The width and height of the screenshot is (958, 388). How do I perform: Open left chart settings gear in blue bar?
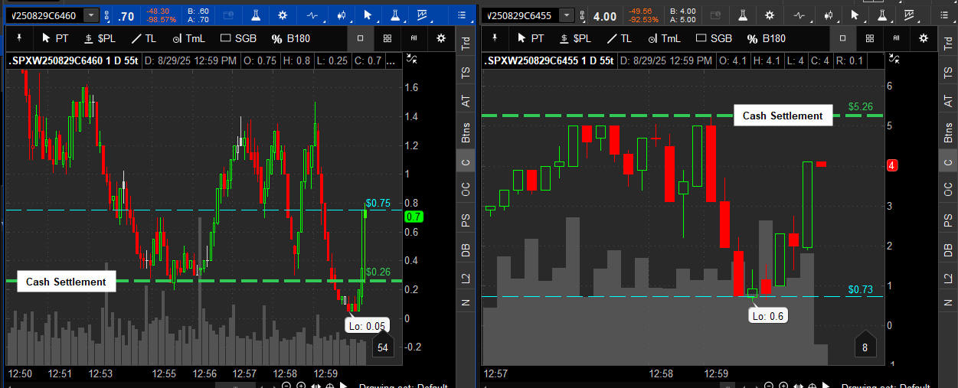coord(283,15)
